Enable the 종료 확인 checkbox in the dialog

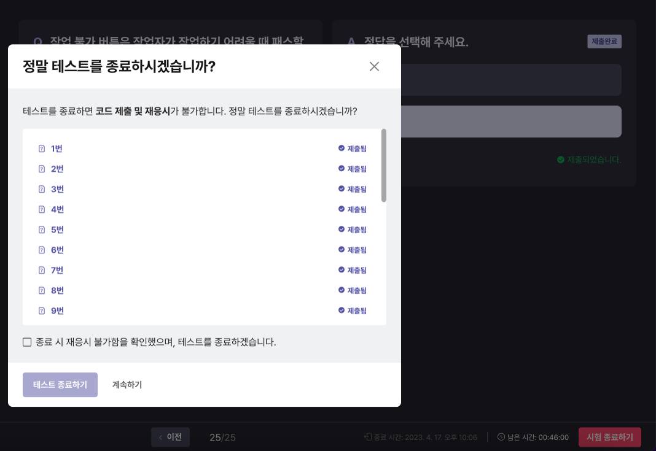[27, 342]
